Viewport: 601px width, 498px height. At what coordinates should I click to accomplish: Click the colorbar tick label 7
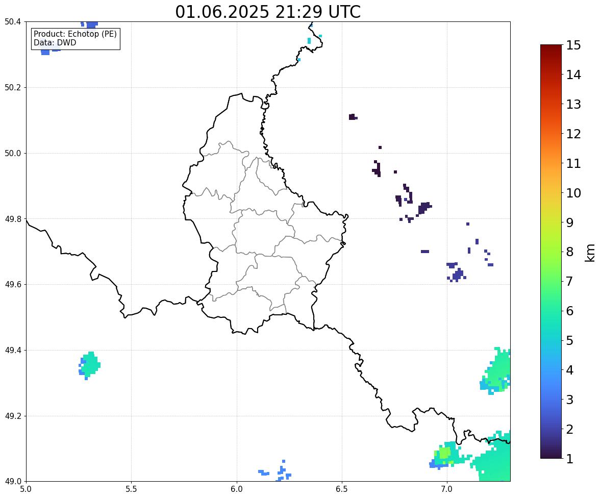[570, 281]
